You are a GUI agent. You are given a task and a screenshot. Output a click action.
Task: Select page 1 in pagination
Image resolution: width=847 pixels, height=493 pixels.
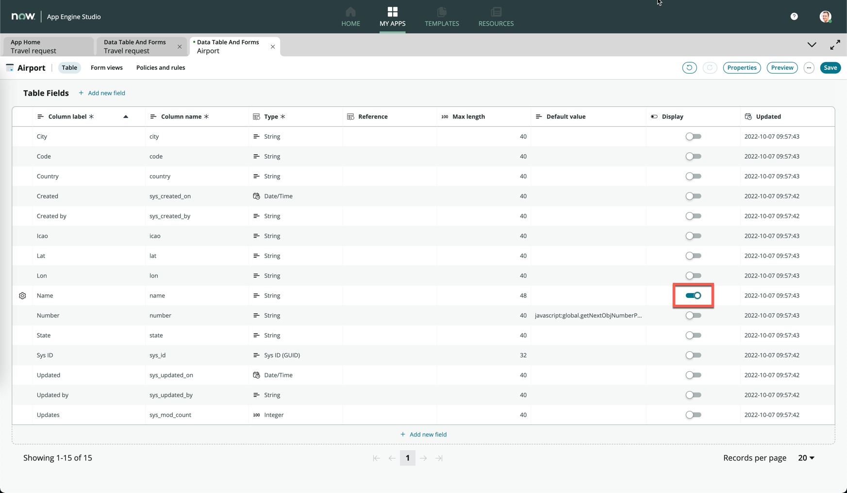coord(408,458)
